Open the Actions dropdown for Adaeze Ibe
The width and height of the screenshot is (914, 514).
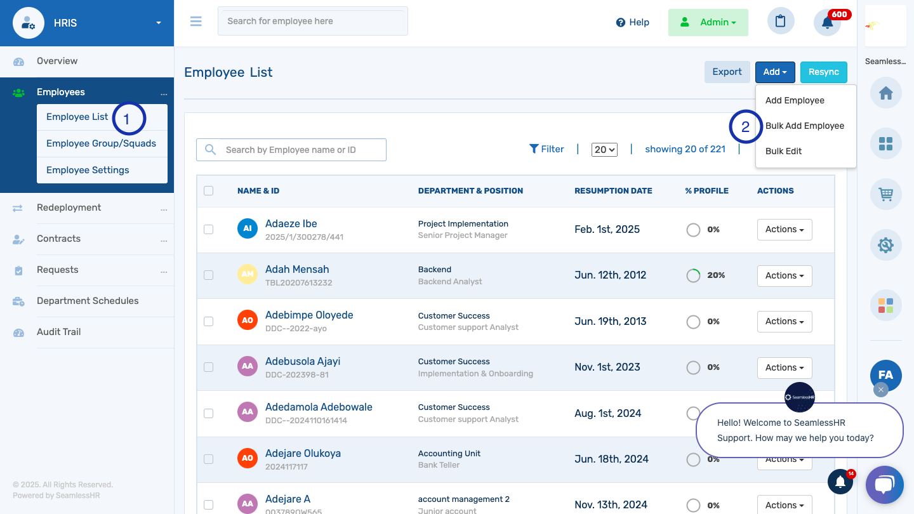click(x=785, y=229)
